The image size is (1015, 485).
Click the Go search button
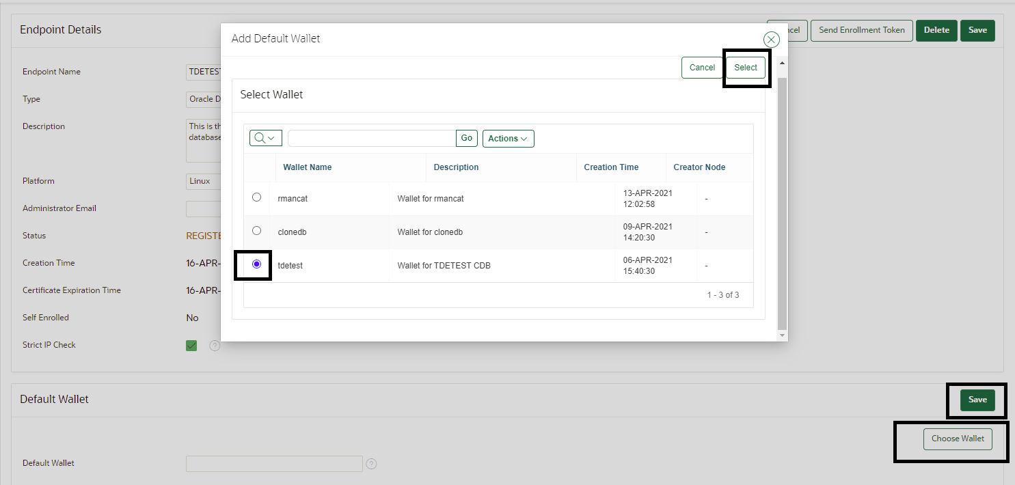tap(466, 137)
